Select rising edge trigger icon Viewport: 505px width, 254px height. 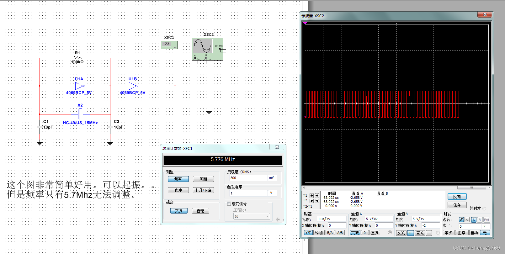(x=461, y=220)
